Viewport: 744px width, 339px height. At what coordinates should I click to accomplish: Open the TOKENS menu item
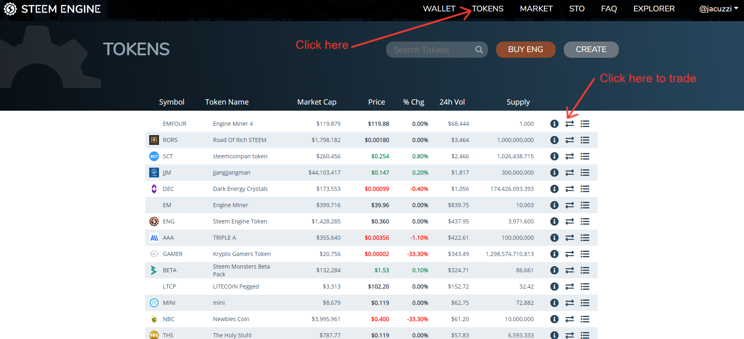click(x=488, y=9)
